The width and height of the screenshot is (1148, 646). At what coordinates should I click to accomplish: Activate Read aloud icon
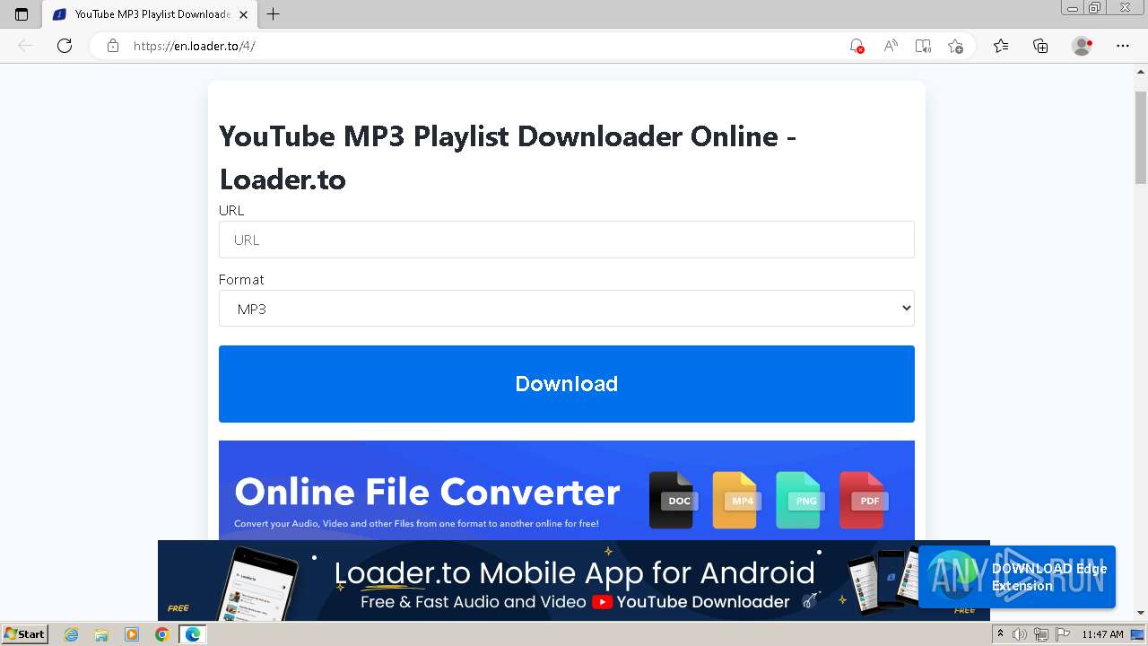[x=891, y=46]
